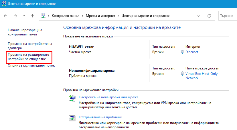Expand the chevron after Мрежа и интернет
This screenshot has width=237, height=130.
click(118, 16)
